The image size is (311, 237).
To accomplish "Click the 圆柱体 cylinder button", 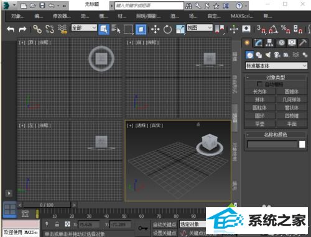I will coord(259,108).
